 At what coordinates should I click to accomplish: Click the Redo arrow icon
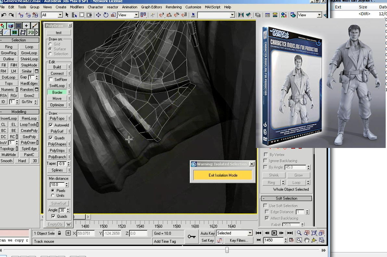11,15
